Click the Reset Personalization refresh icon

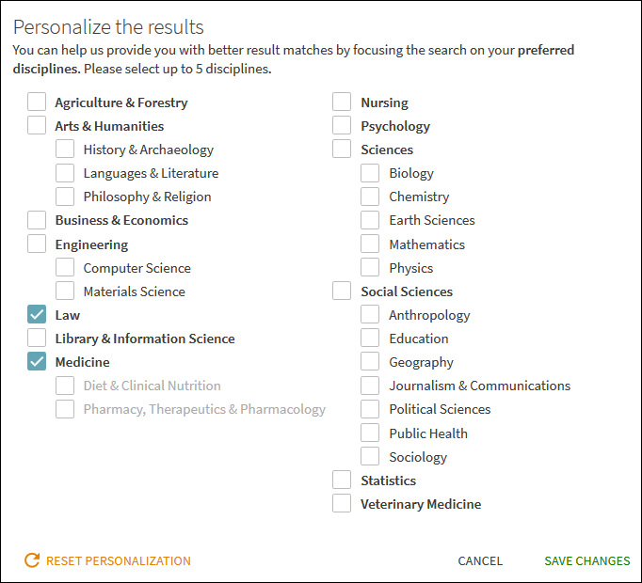[32, 560]
